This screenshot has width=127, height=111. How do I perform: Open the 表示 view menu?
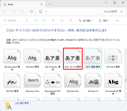104,21
